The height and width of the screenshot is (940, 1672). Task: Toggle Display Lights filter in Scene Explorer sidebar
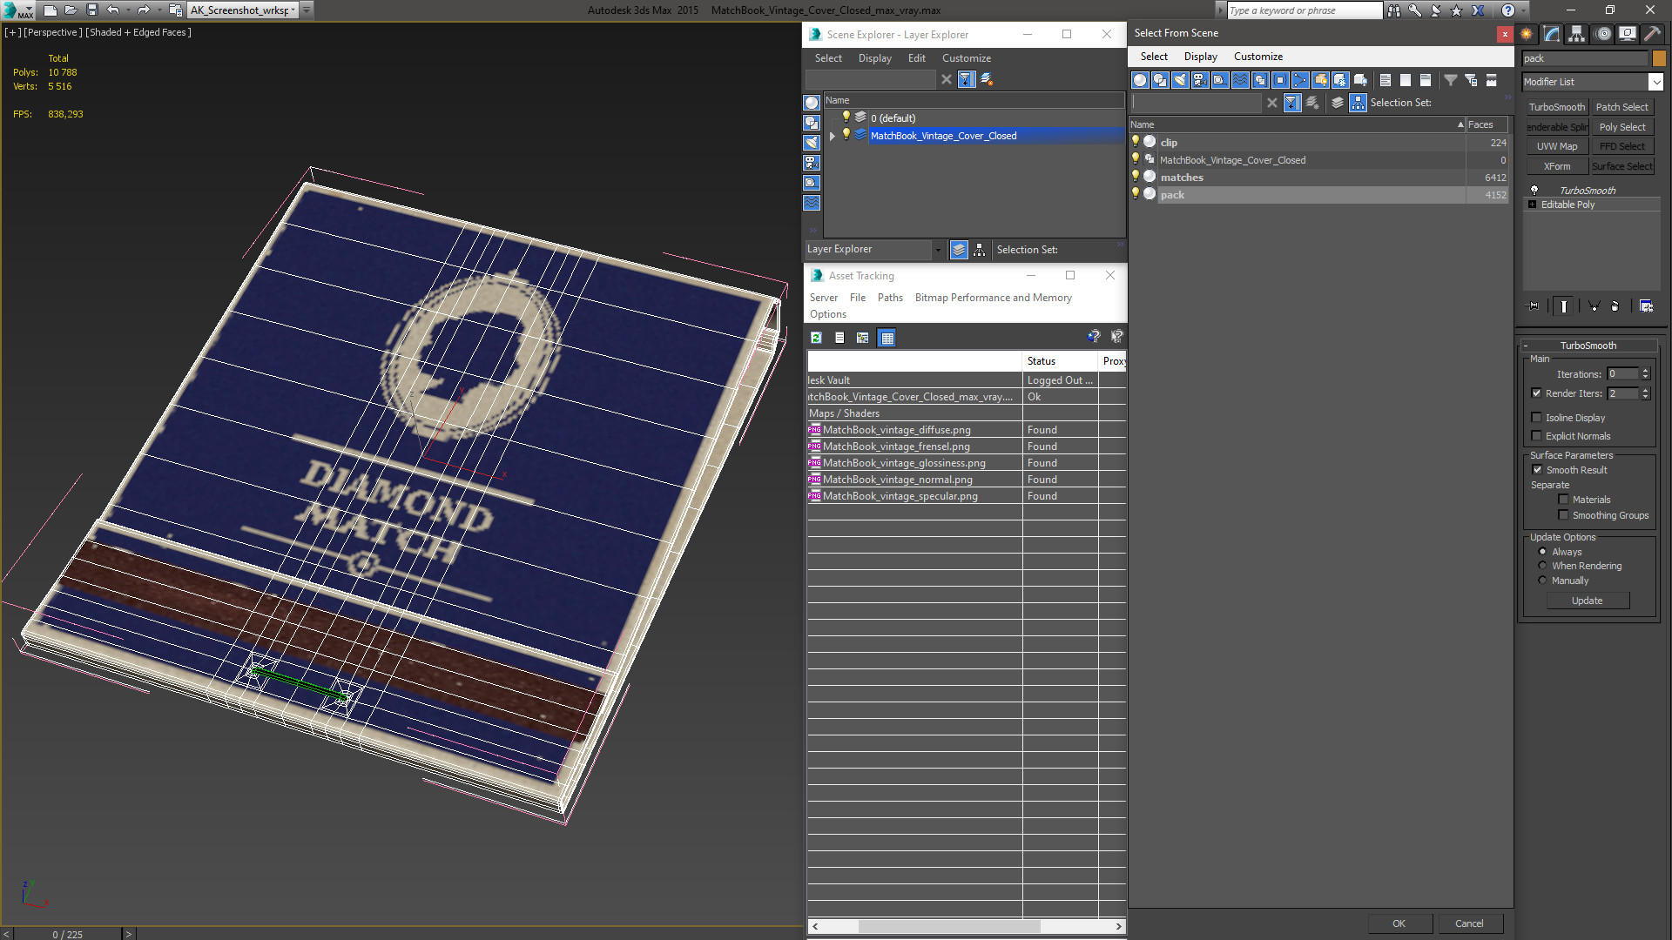pos(812,143)
